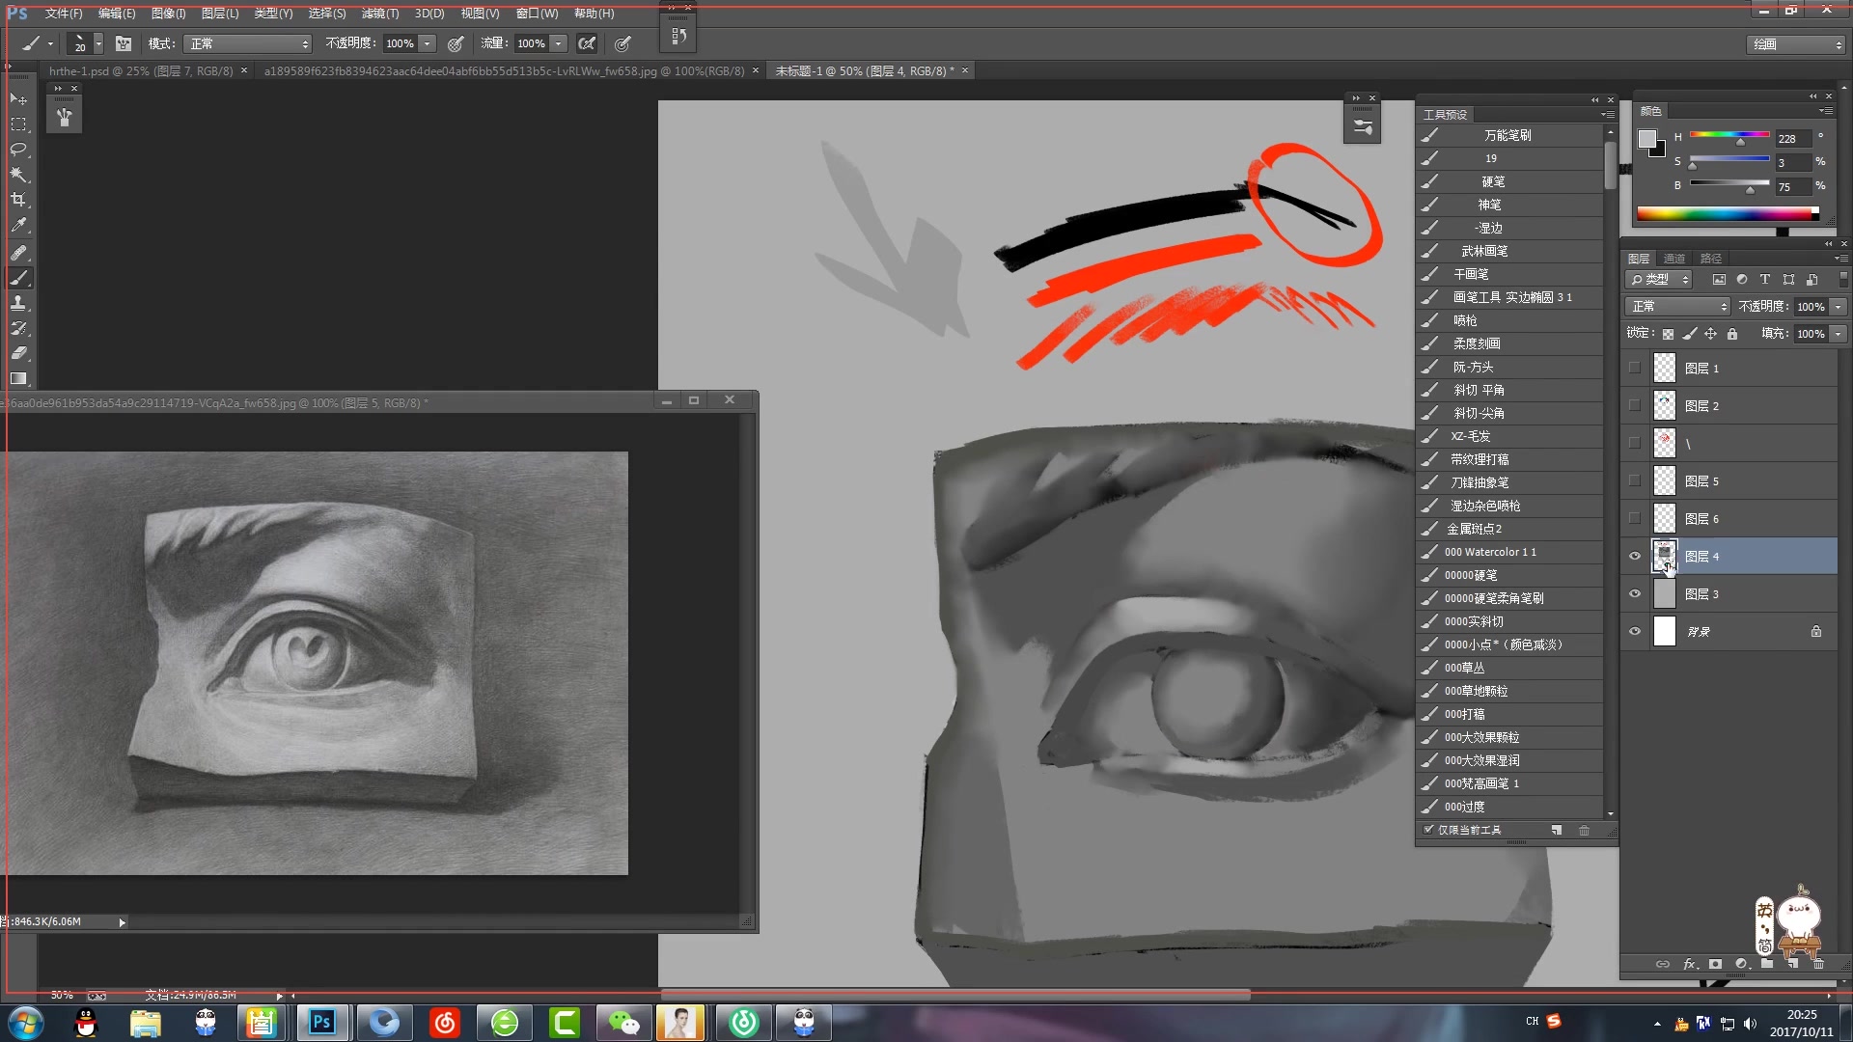Select the Eraser tool
Viewport: 1853px width, 1042px height.
coord(18,353)
